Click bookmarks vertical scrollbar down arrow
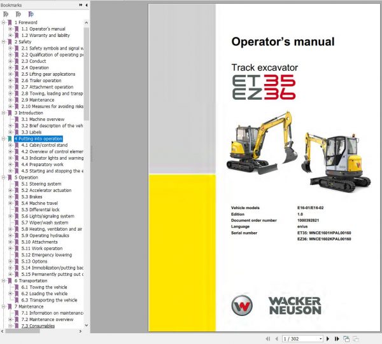382x344 pixels. point(86,326)
